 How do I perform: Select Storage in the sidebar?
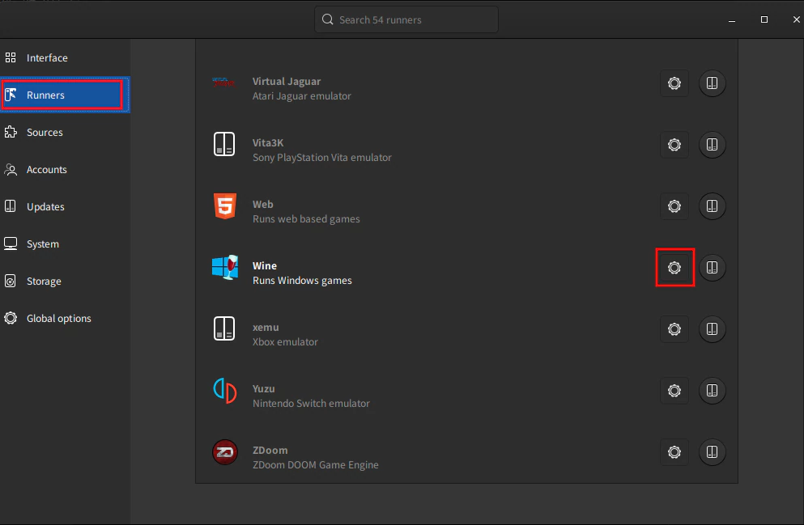coord(44,282)
